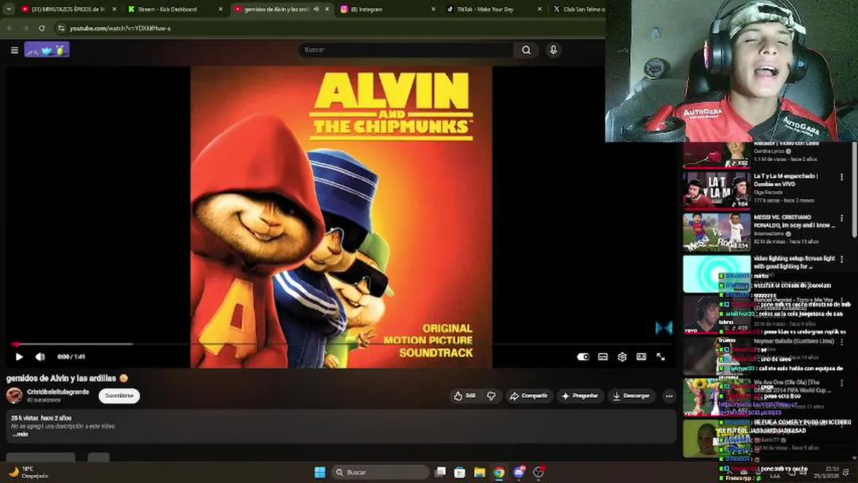This screenshot has height=483, width=858.
Task: Switch to the Club San Telmo X tab
Action: pyautogui.click(x=577, y=9)
